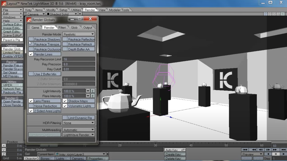Step back one frame

pyautogui.click(x=261, y=150)
